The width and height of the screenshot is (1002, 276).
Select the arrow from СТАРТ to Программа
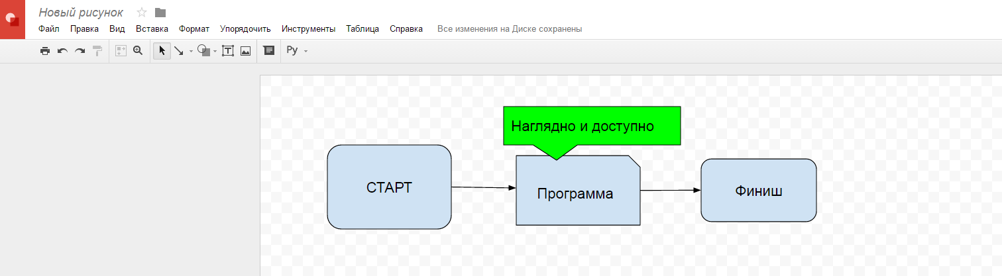(484, 187)
